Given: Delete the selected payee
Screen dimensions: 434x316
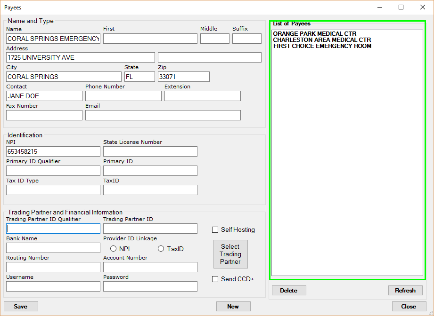Looking at the screenshot, I should coord(289,291).
